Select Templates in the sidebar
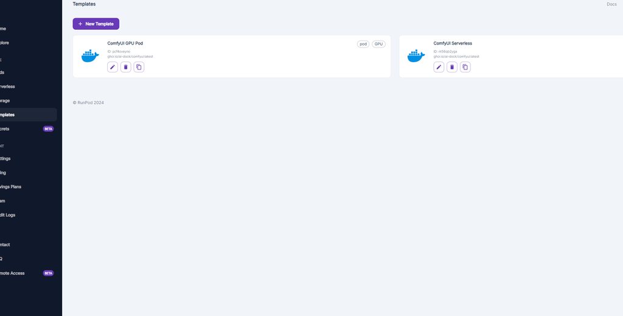This screenshot has width=623, height=316. [27, 114]
